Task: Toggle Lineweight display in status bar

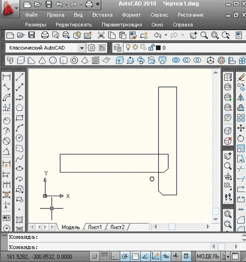Action: [176, 256]
